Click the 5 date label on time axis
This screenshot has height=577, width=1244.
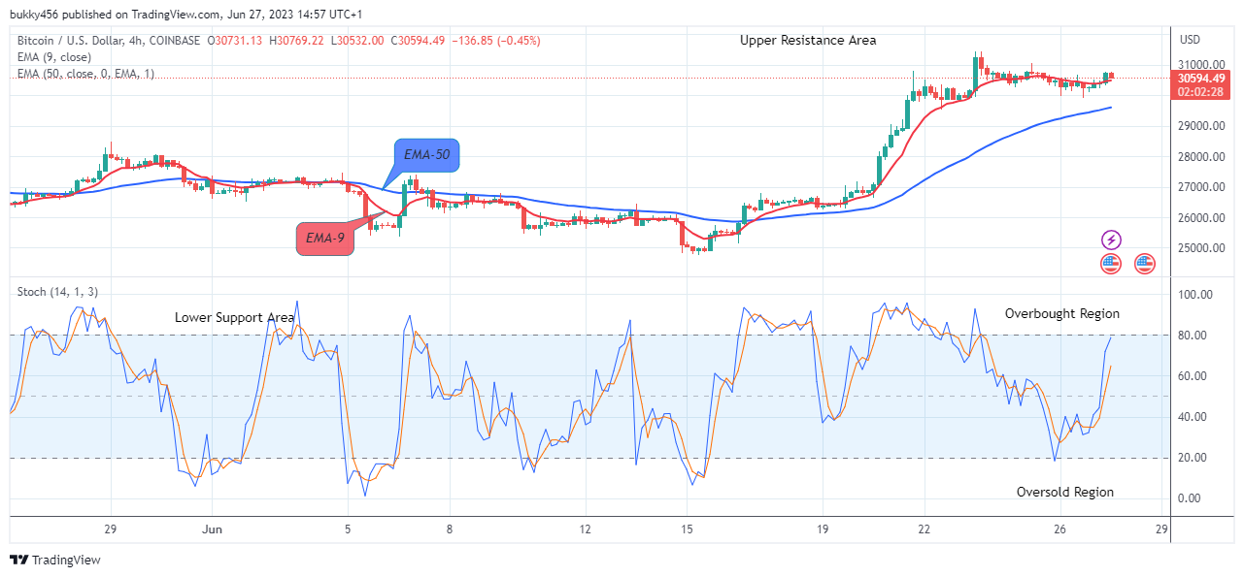[x=348, y=529]
